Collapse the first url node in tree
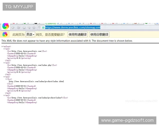Image resolution: width=159 pixels, height=127 pixels. [4, 49]
